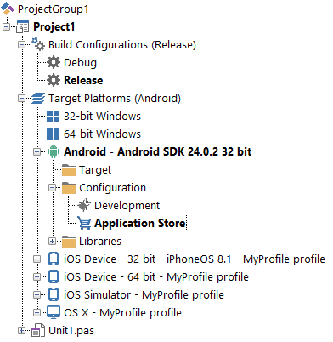This screenshot has width=333, height=342.
Task: Click the 64-bit Windows logo icon
Action: point(53,134)
